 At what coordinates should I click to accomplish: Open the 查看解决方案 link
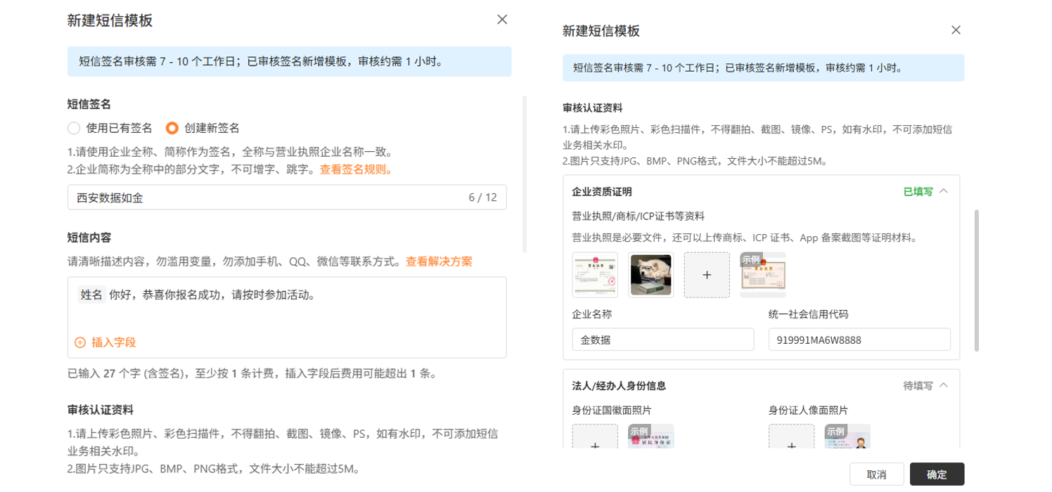(x=439, y=261)
